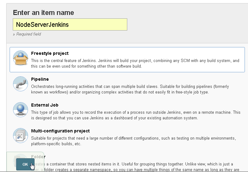Select the Folder item title
248x172 pixels.
coord(38,157)
